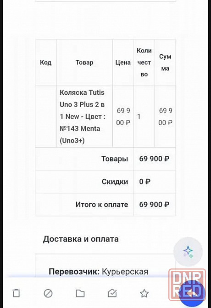Click the DNR RED watermark logo
The image size is (211, 308).
[187, 285]
